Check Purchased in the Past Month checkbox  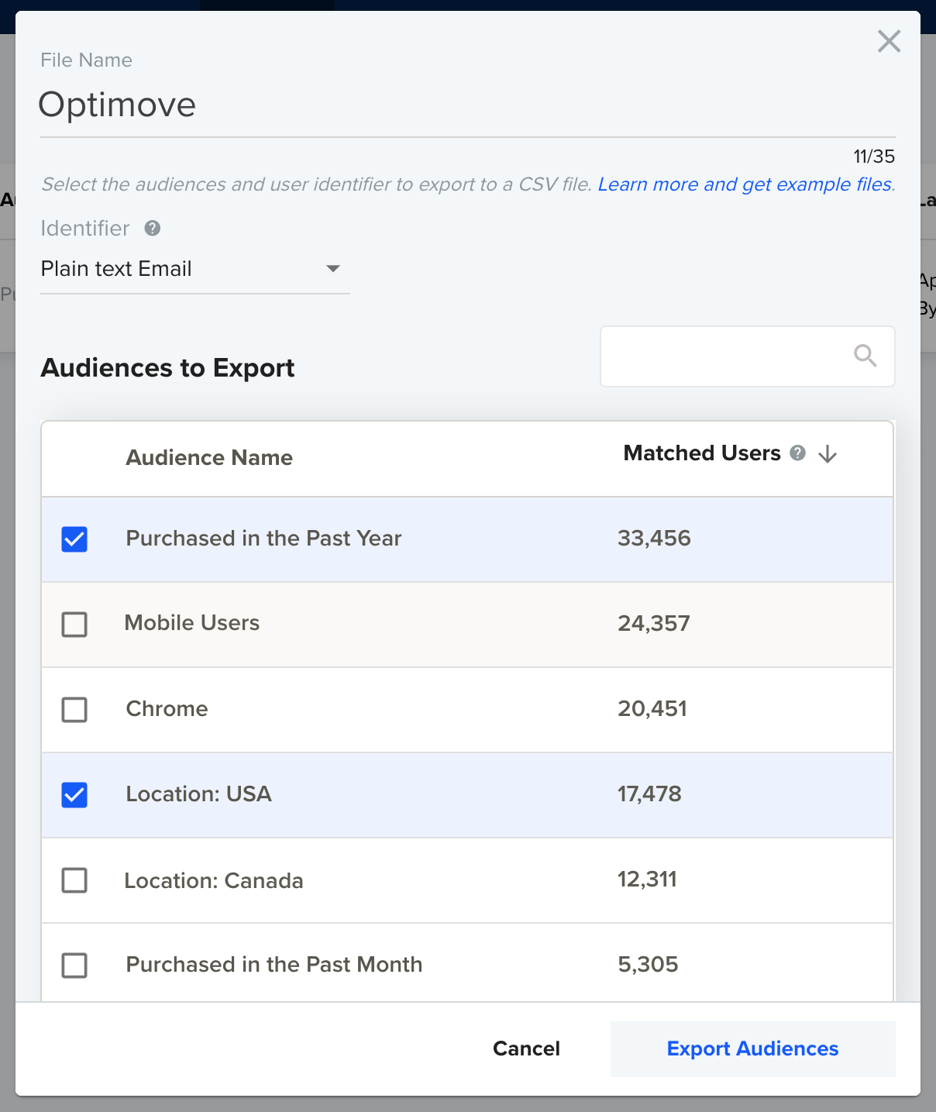[x=74, y=965]
